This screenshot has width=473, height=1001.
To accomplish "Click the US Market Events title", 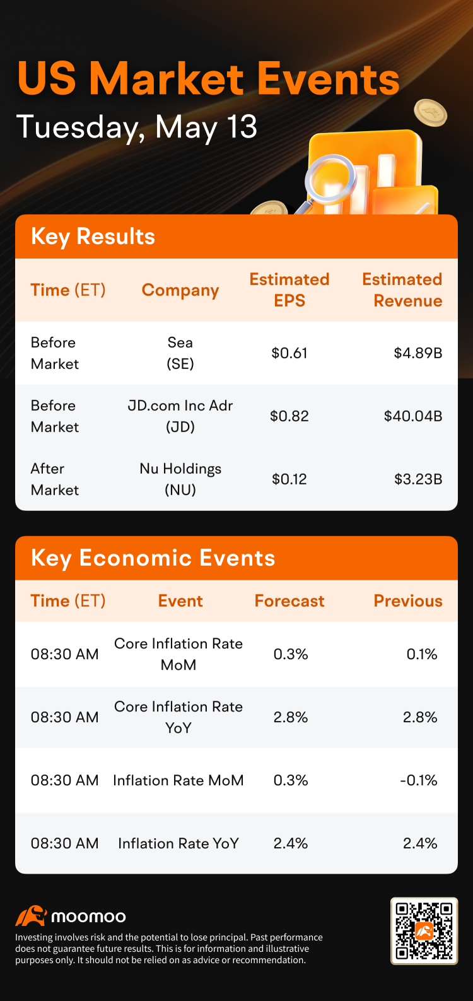I will click(x=209, y=79).
